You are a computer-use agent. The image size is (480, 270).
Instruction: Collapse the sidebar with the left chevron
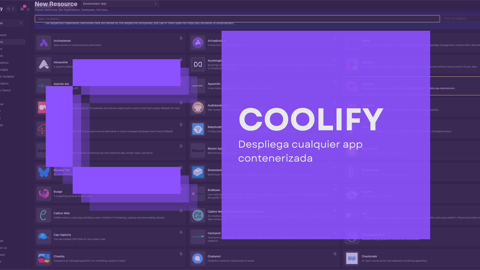click(x=28, y=9)
